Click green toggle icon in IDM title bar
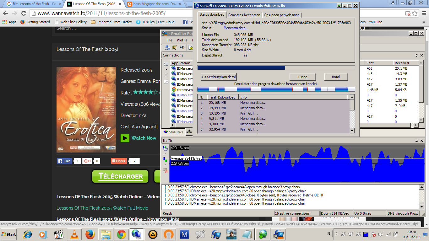Viewport: 429px width, 241px height. point(339,6)
